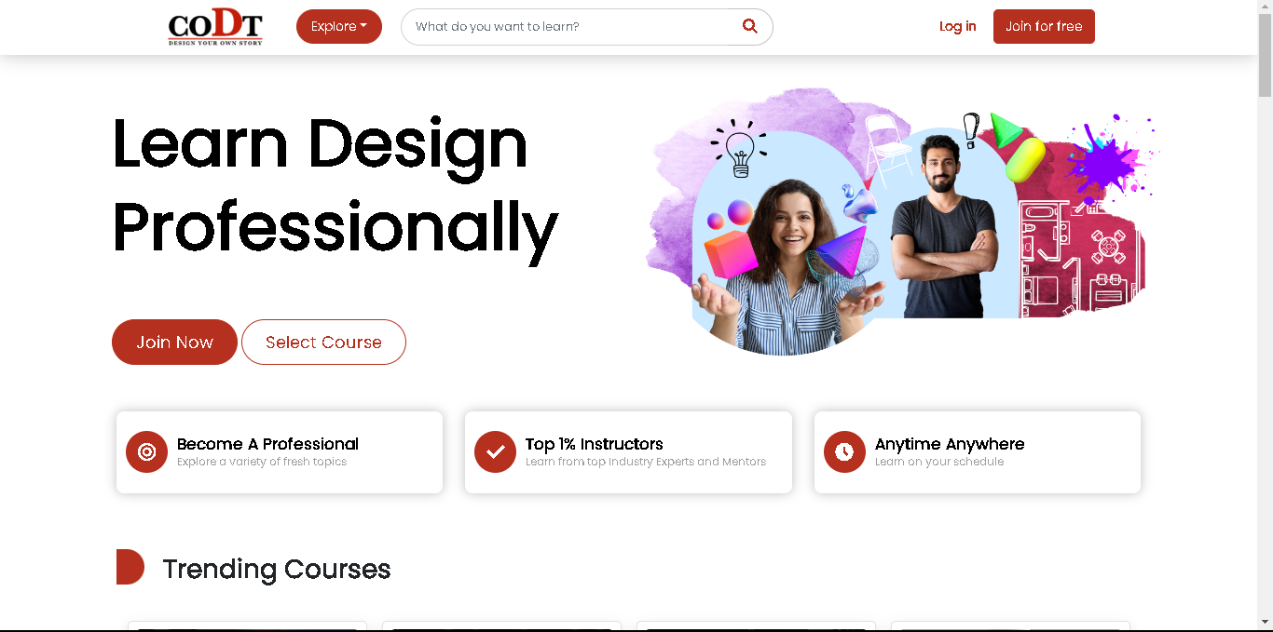1273x632 pixels.
Task: Click the target icon beside Become A Professional
Action: click(146, 451)
